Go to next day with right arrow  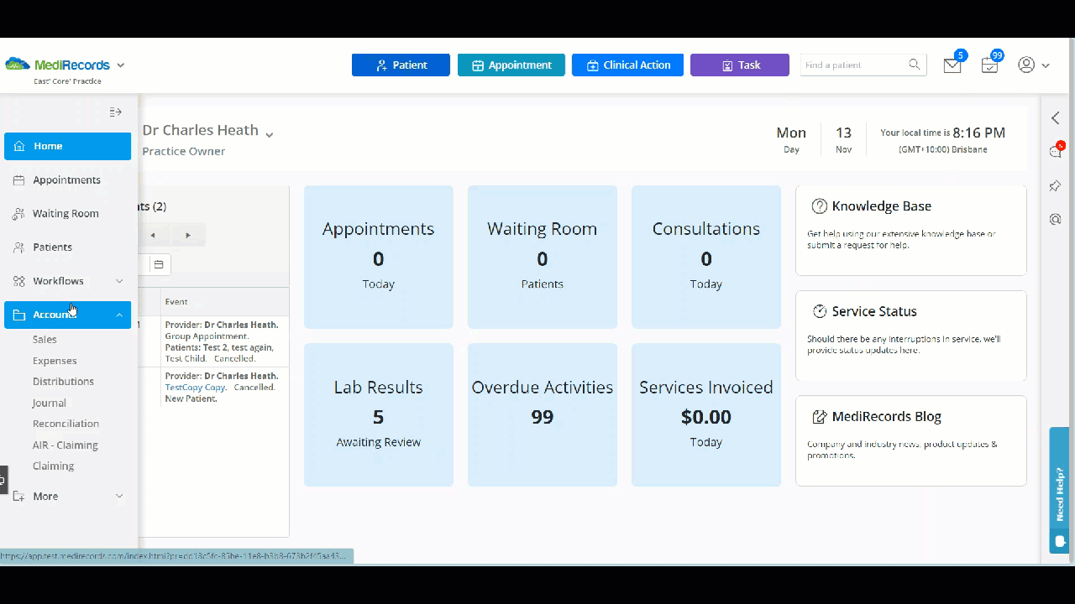coord(188,235)
